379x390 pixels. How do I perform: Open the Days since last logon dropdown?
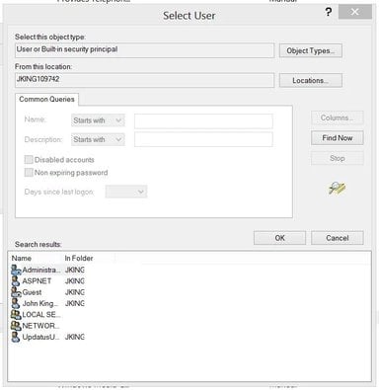point(126,192)
